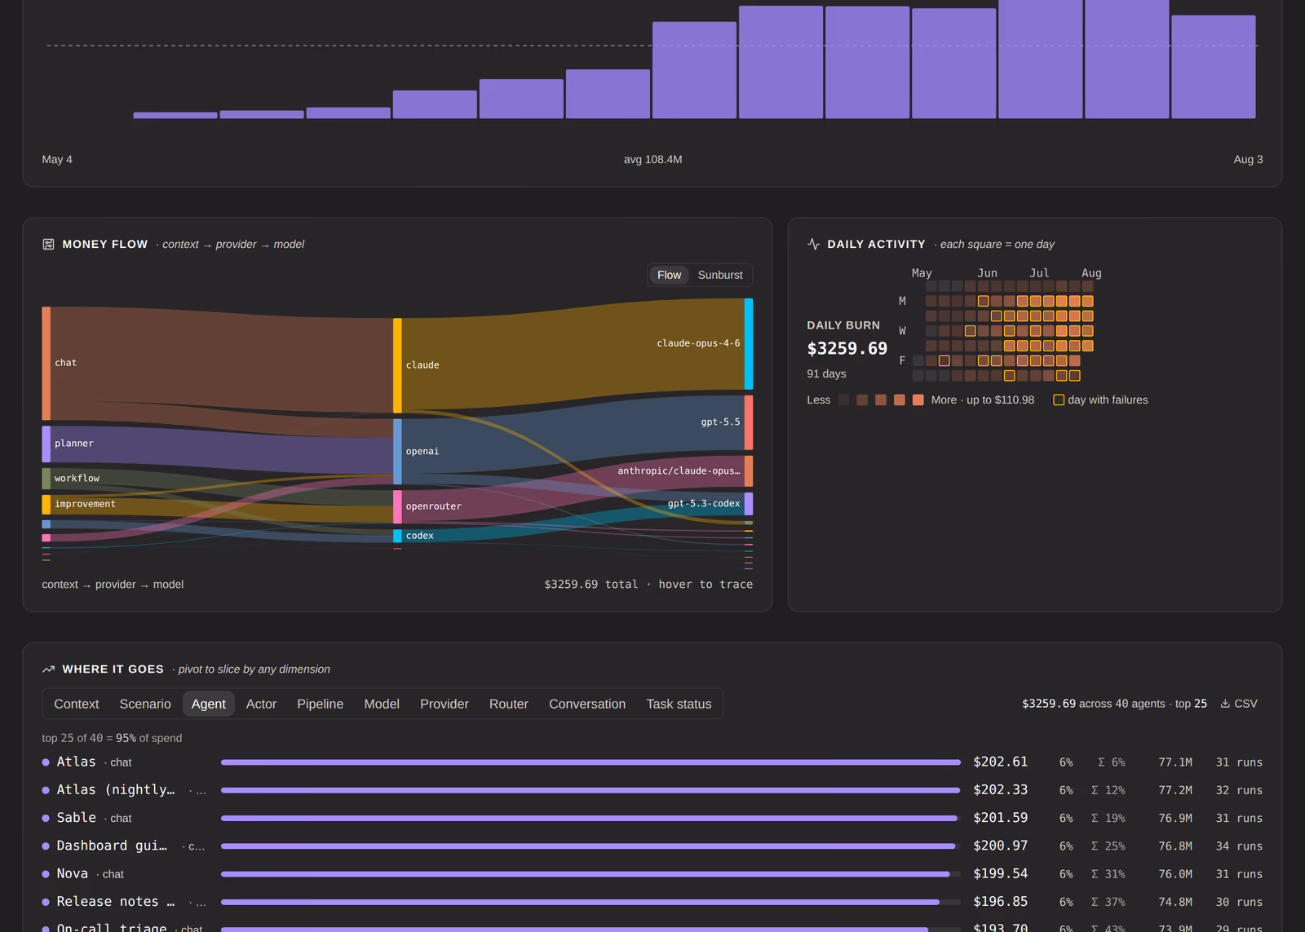The height and width of the screenshot is (932, 1305).
Task: Click the $3259.69 daily burn total
Action: click(x=847, y=348)
